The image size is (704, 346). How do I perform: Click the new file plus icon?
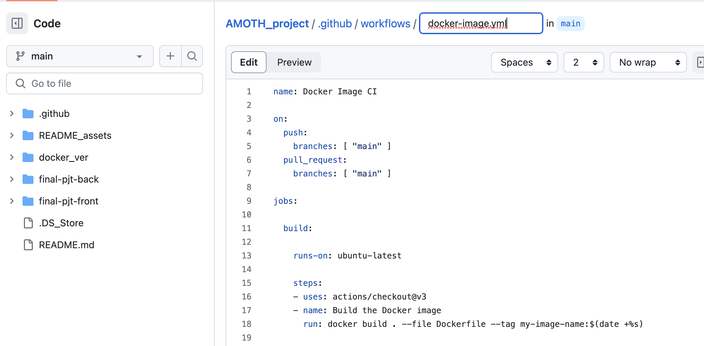[x=170, y=56]
